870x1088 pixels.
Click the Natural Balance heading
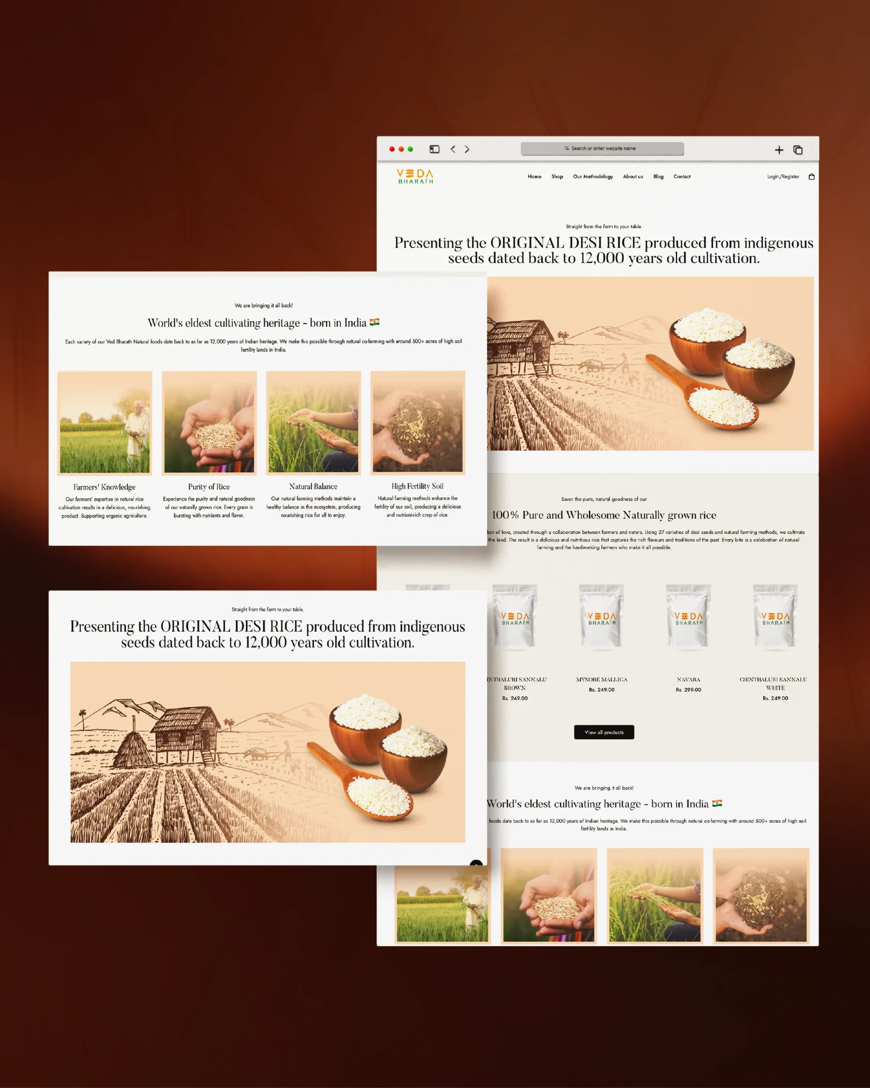[x=313, y=487]
